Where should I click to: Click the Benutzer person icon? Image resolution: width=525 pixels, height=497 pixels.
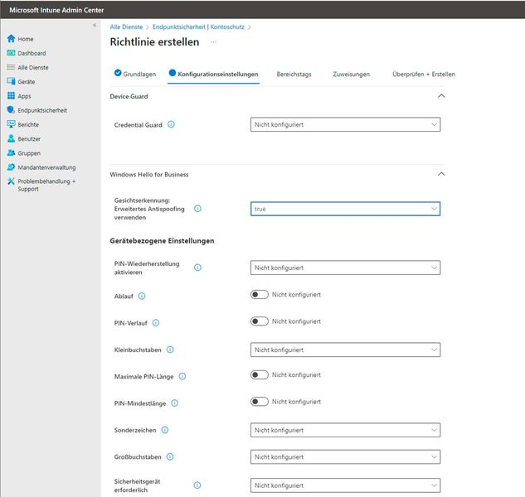click(11, 138)
